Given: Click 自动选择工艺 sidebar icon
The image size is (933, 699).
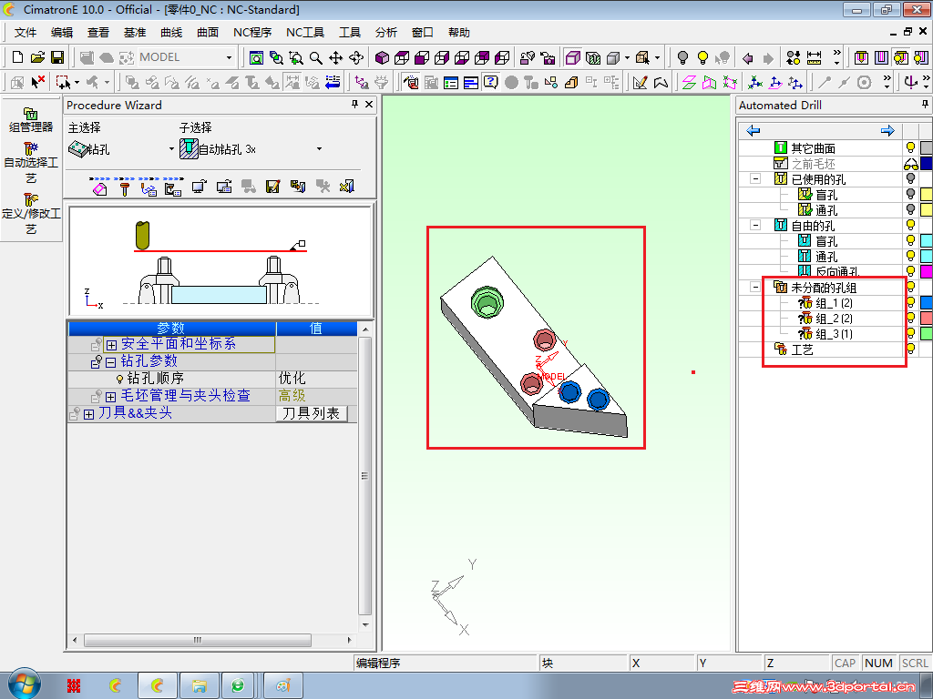Looking at the screenshot, I should (31, 162).
